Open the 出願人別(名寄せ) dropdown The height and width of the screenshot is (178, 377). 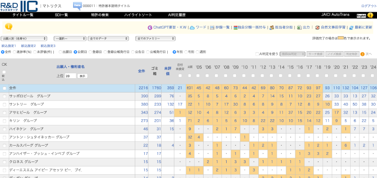pyautogui.click(x=24, y=39)
